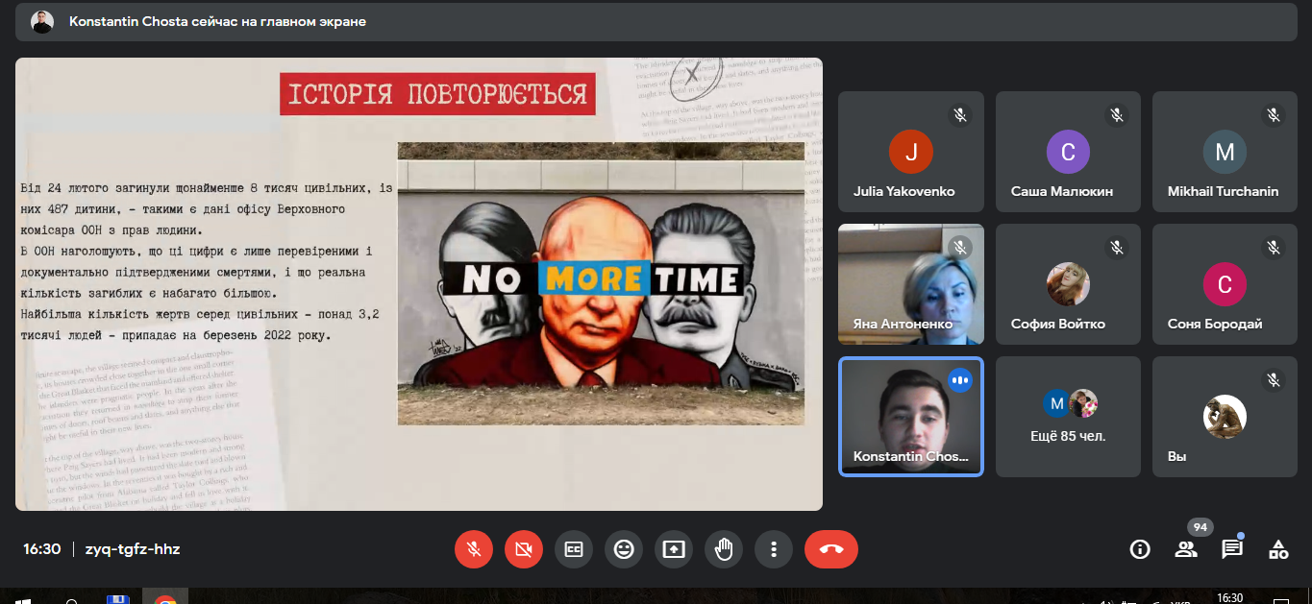The width and height of the screenshot is (1312, 604).
Task: Click the stacked avatars above Ещё 85 чел.
Action: tap(1071, 403)
